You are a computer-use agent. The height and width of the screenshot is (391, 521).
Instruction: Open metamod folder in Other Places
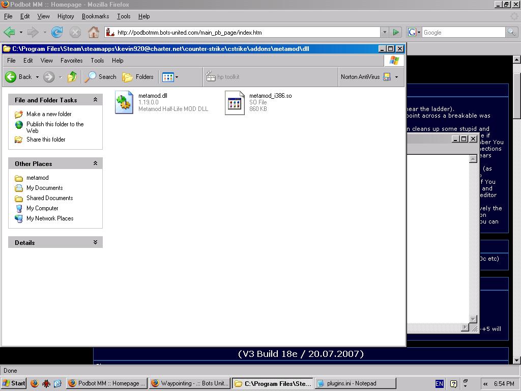point(37,178)
